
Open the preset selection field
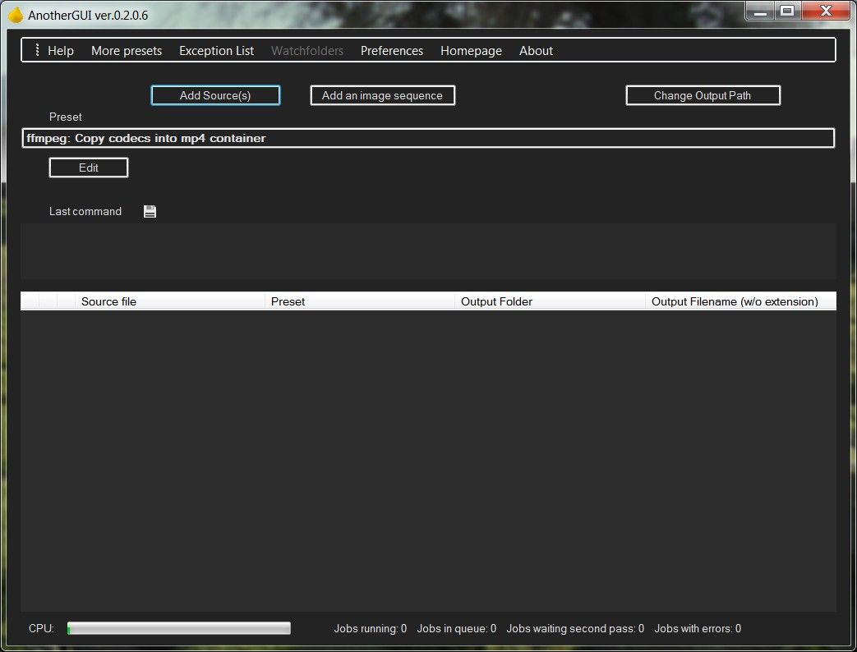tap(427, 137)
